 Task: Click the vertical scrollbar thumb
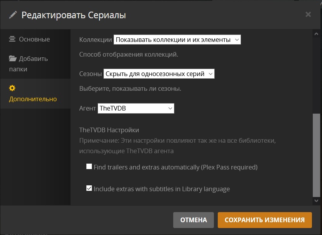(317, 155)
